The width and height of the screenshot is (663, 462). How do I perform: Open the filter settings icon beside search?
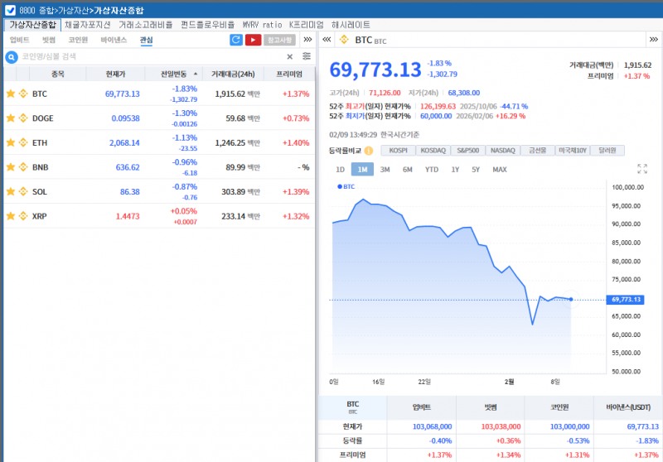tap(307, 56)
